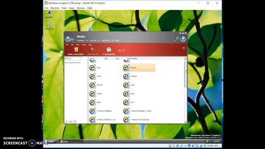The width and height of the screenshot is (265, 149).
Task: Click the blue star favorites button
Action: 183,38
